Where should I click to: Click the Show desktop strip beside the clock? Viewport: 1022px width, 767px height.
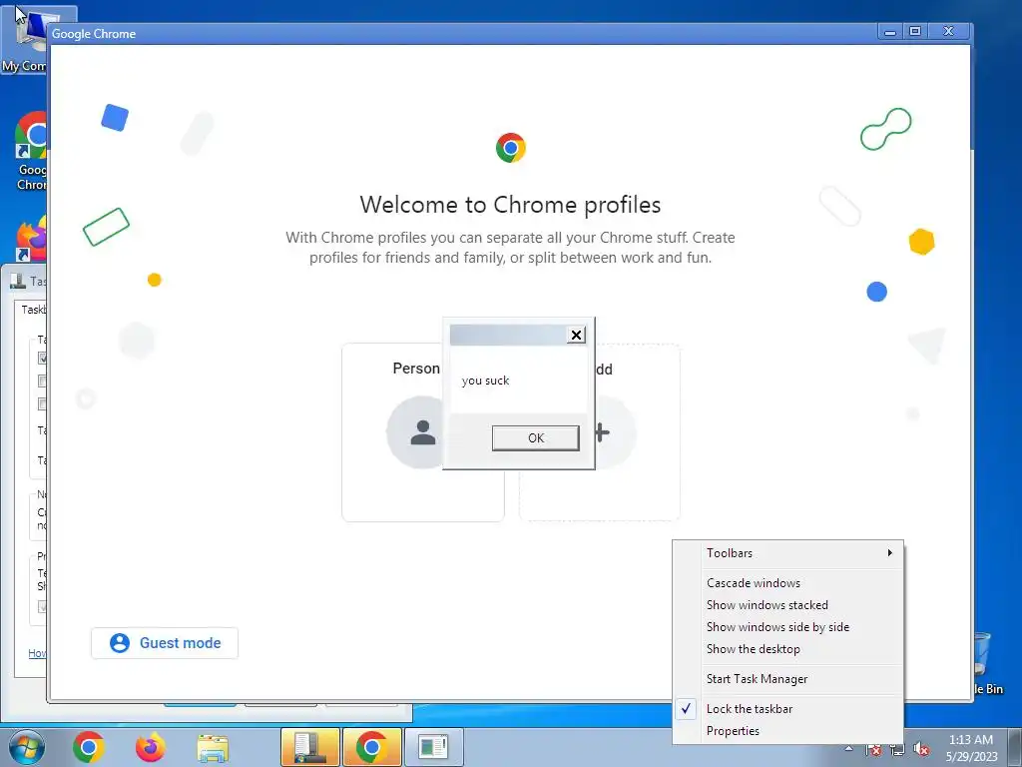tap(1015, 747)
